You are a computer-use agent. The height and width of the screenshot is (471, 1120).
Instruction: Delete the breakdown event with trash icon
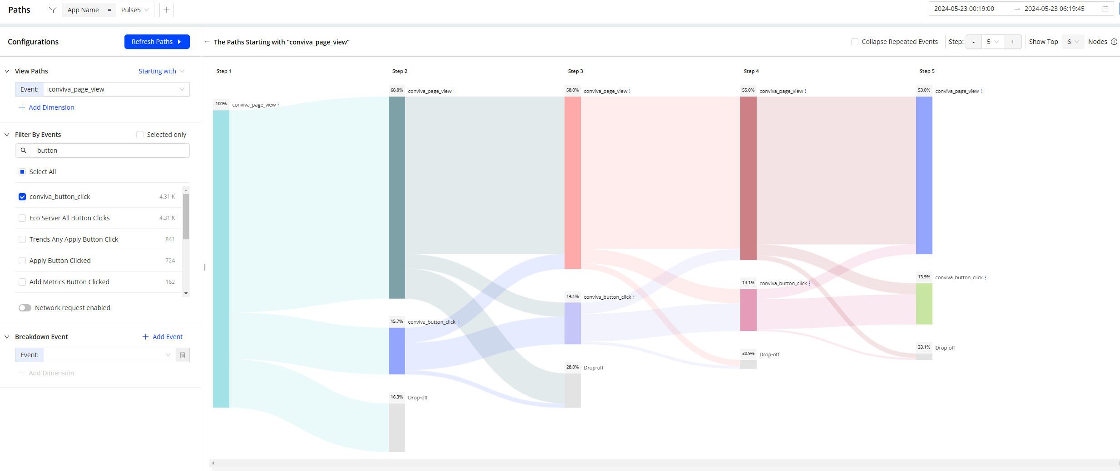tap(183, 355)
